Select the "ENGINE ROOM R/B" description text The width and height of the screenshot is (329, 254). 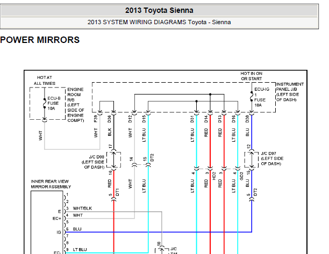coord(76,105)
